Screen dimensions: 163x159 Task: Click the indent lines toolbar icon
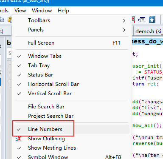142,20
